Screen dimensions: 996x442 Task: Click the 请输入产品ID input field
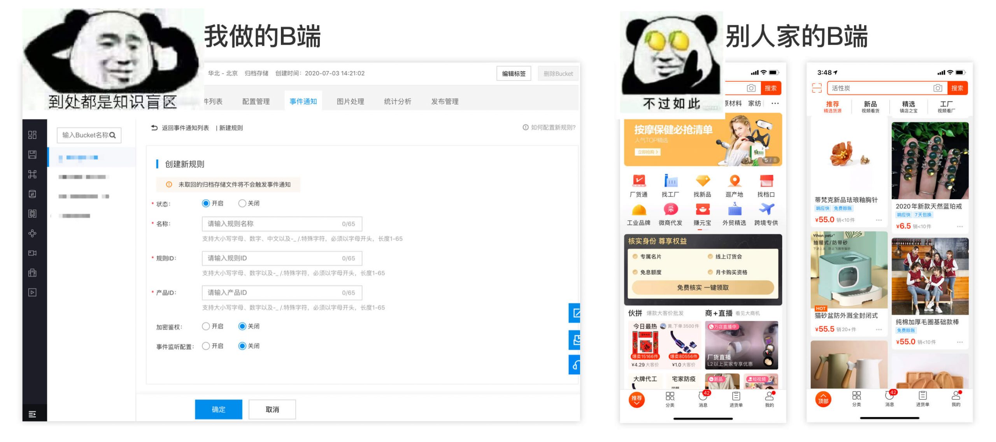(282, 293)
